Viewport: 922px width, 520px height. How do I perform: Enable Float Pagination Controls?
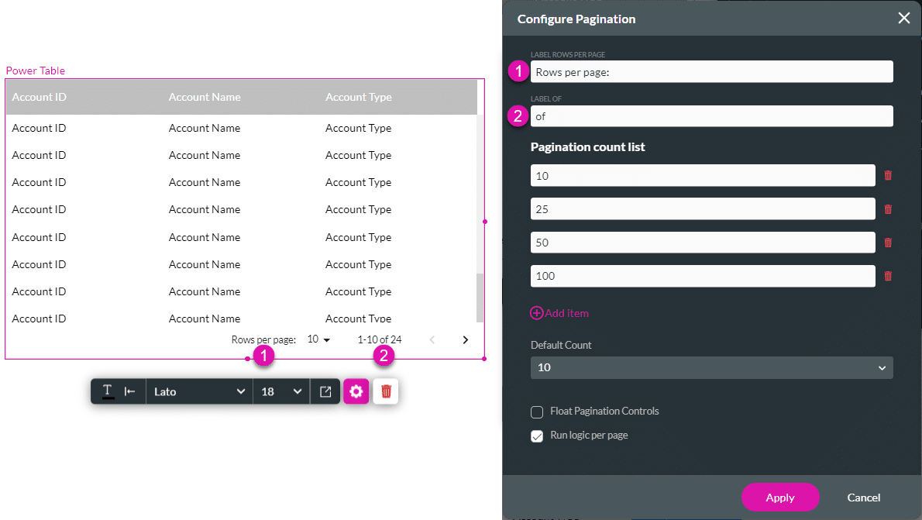click(537, 412)
